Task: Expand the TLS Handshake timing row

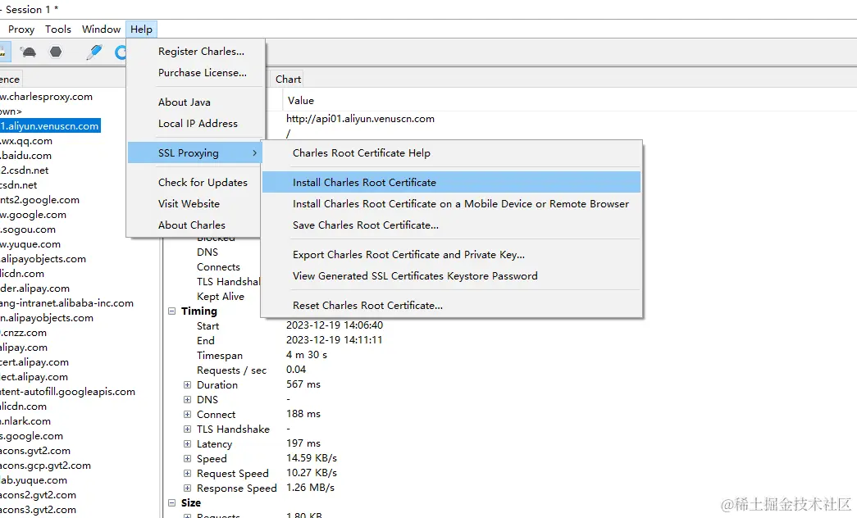Action: tap(188, 429)
